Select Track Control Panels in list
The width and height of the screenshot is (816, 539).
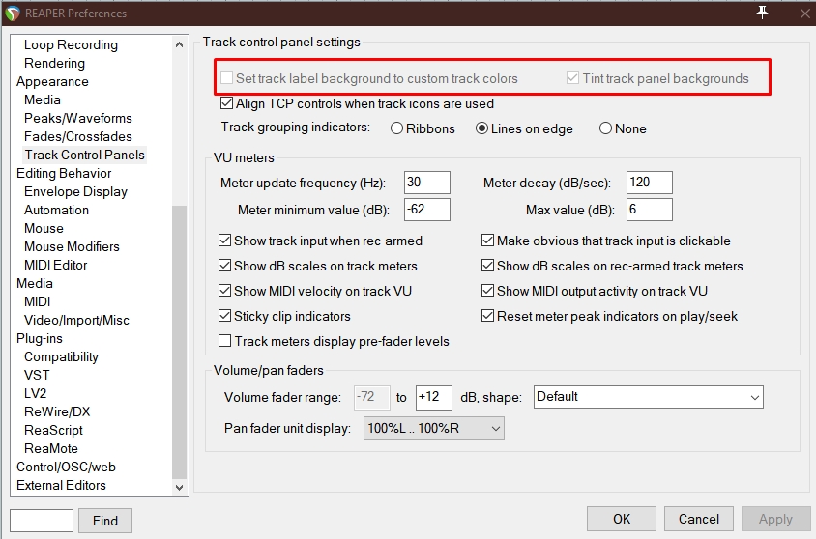point(85,155)
